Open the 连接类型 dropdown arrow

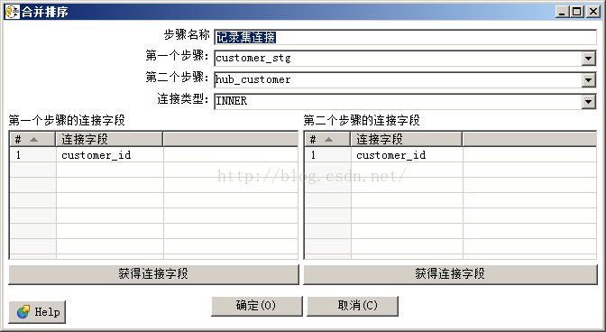588,102
